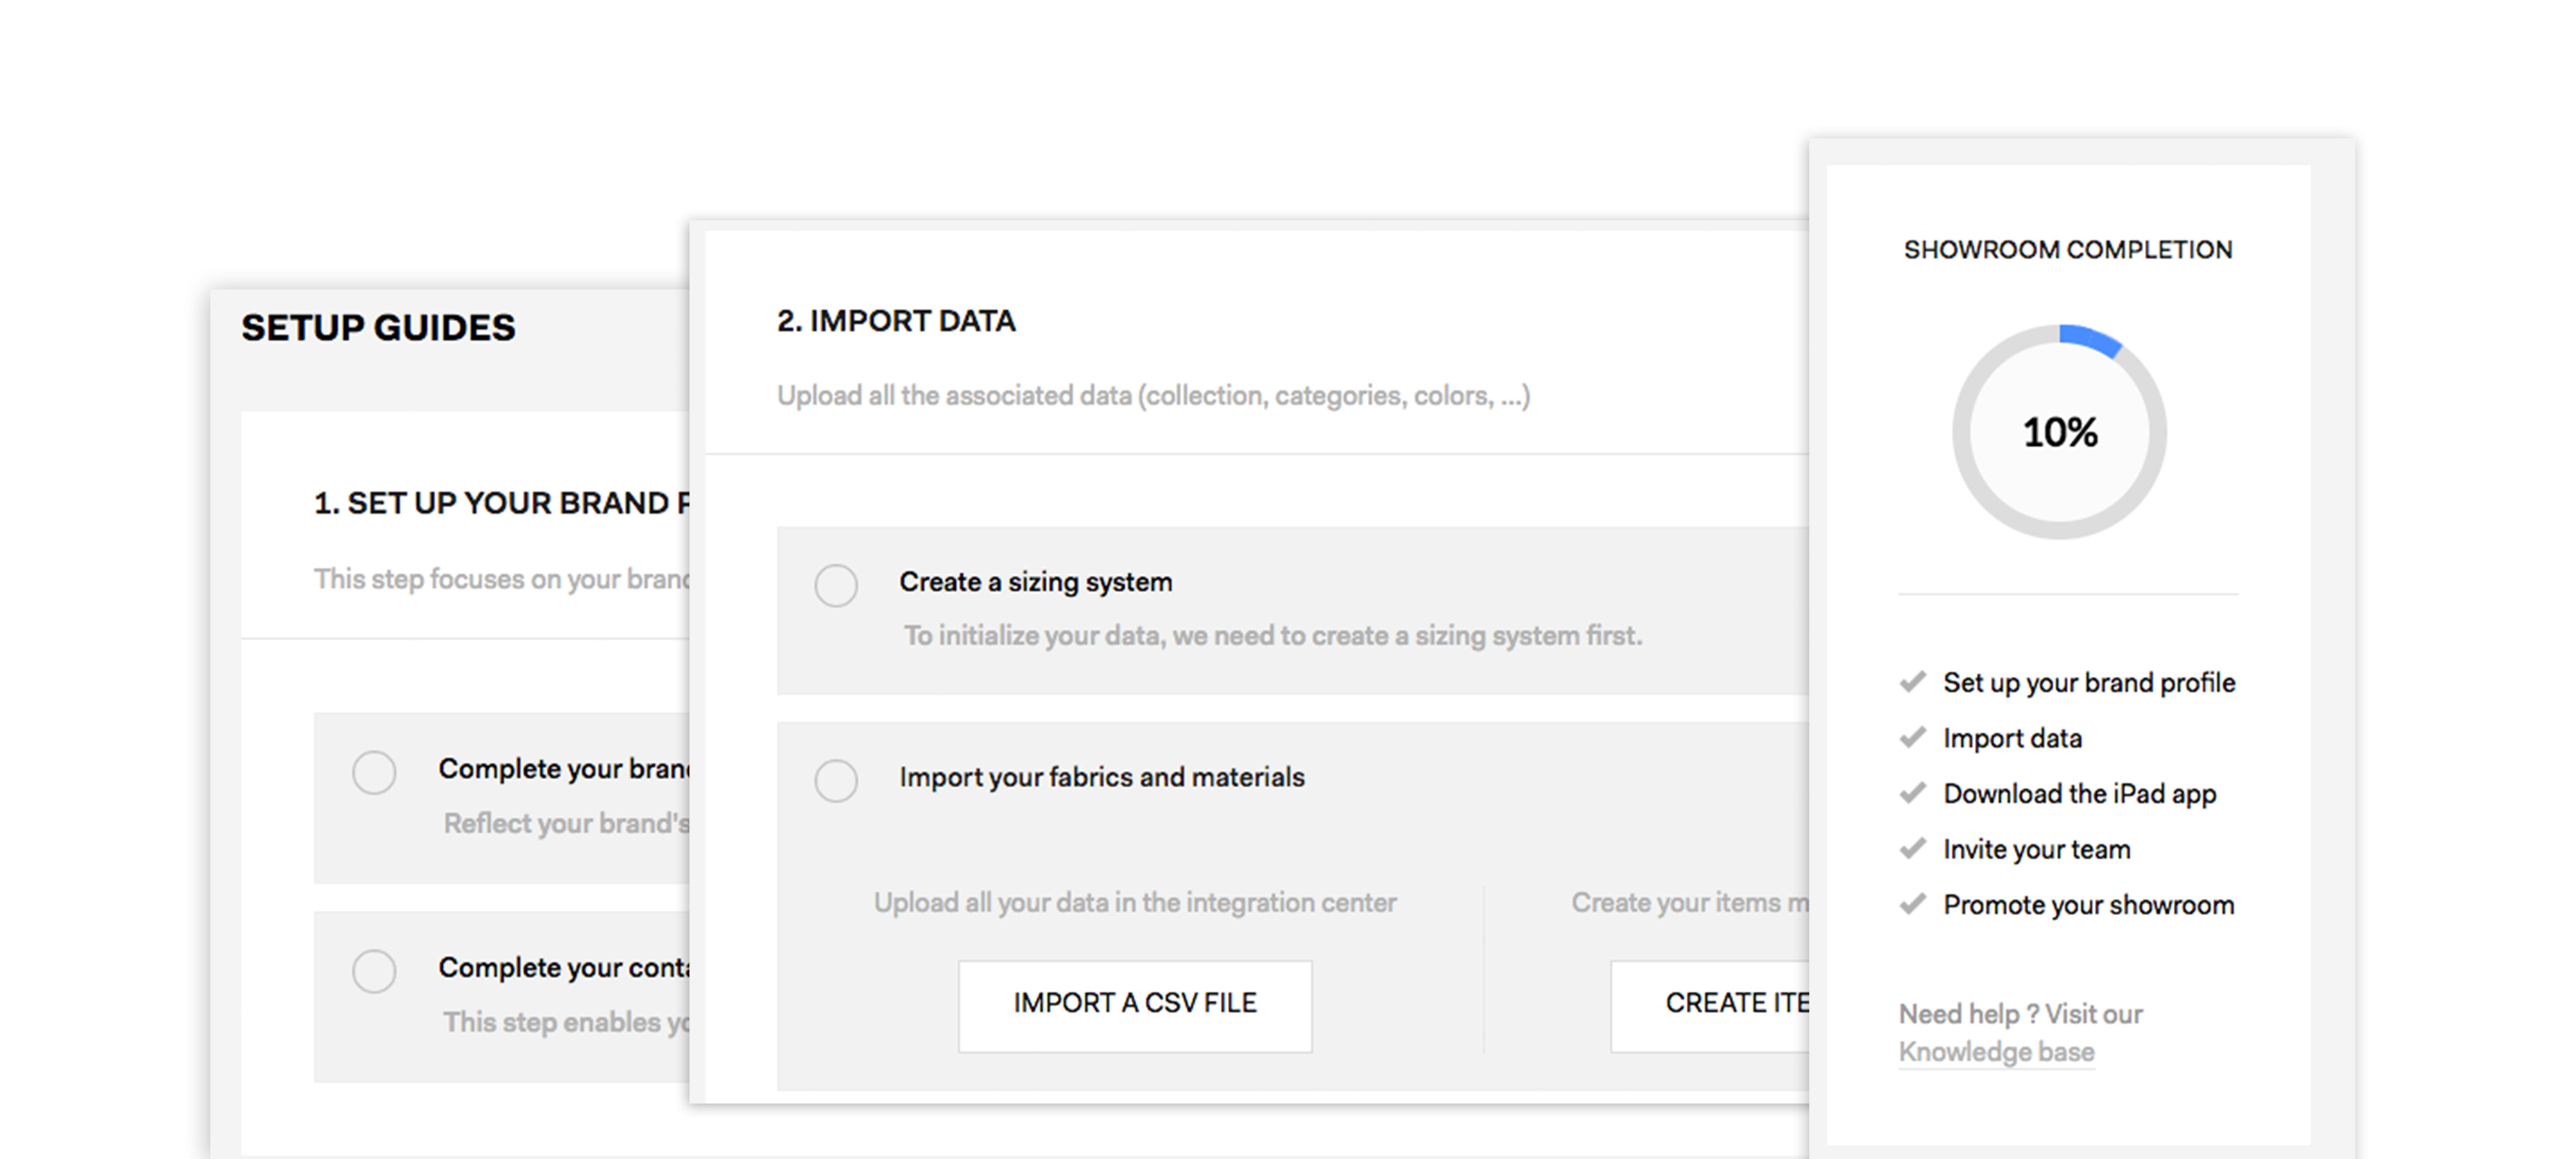Click the Create a sizing system title

(1035, 582)
